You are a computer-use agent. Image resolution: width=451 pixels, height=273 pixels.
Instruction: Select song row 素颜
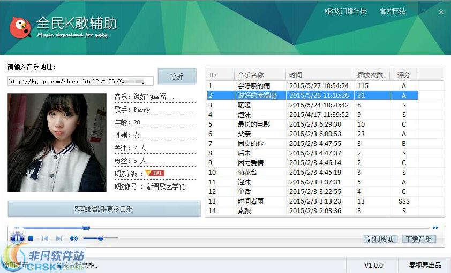pos(313,211)
